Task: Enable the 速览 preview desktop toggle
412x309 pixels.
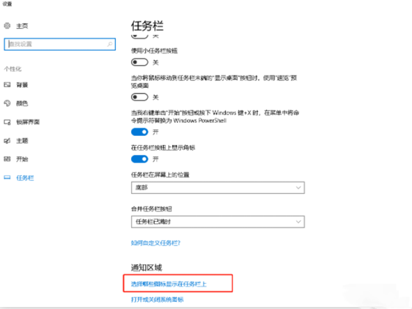Action: pos(139,97)
